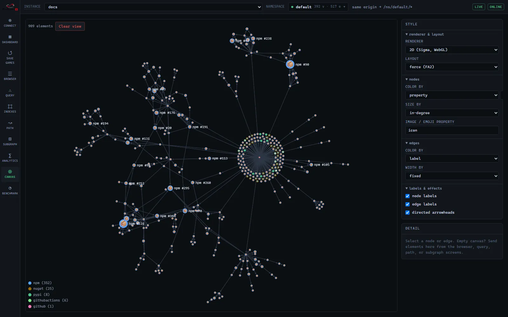Click the pypi (8) legend color dot
This screenshot has width=508, height=317.
tap(30, 295)
